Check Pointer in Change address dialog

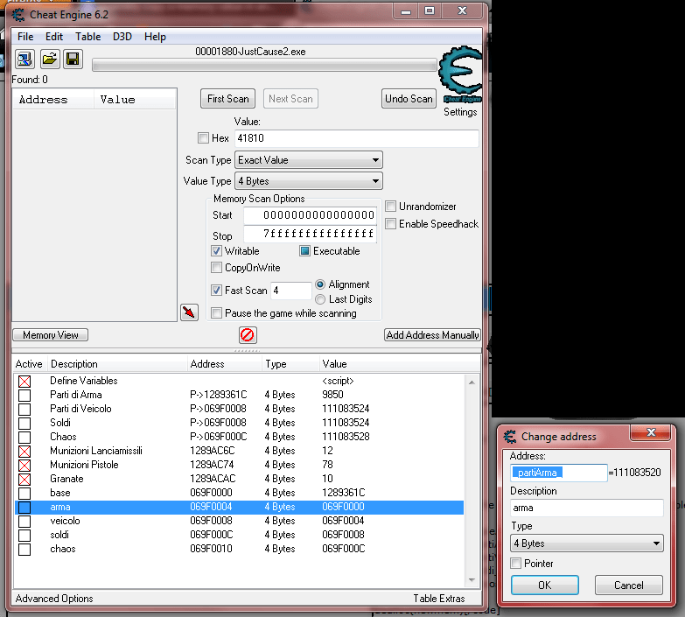[x=516, y=564]
